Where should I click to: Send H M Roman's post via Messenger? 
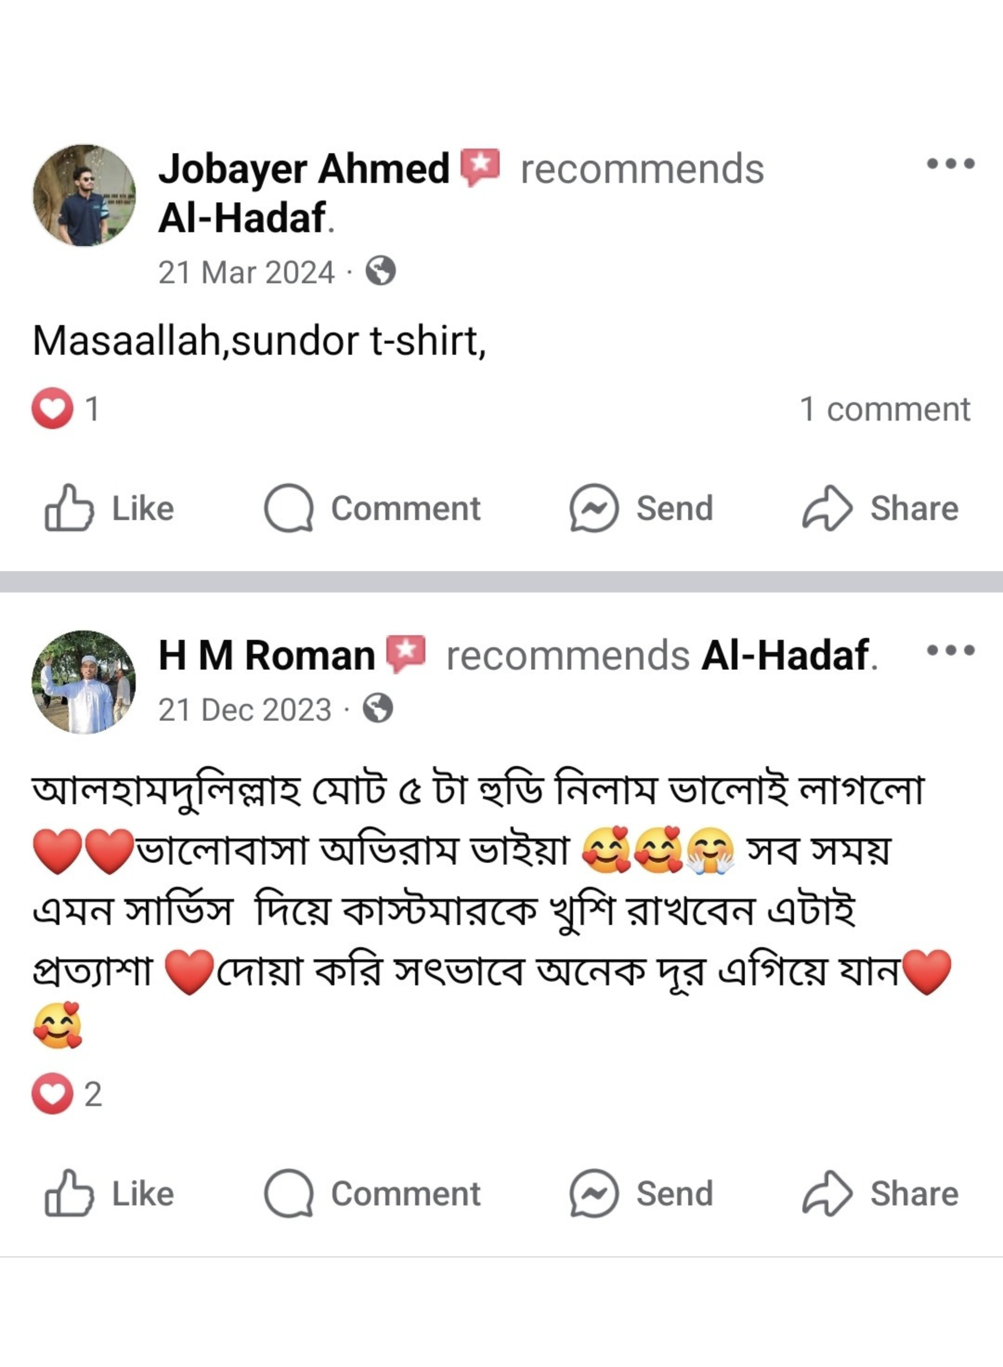(x=642, y=1193)
